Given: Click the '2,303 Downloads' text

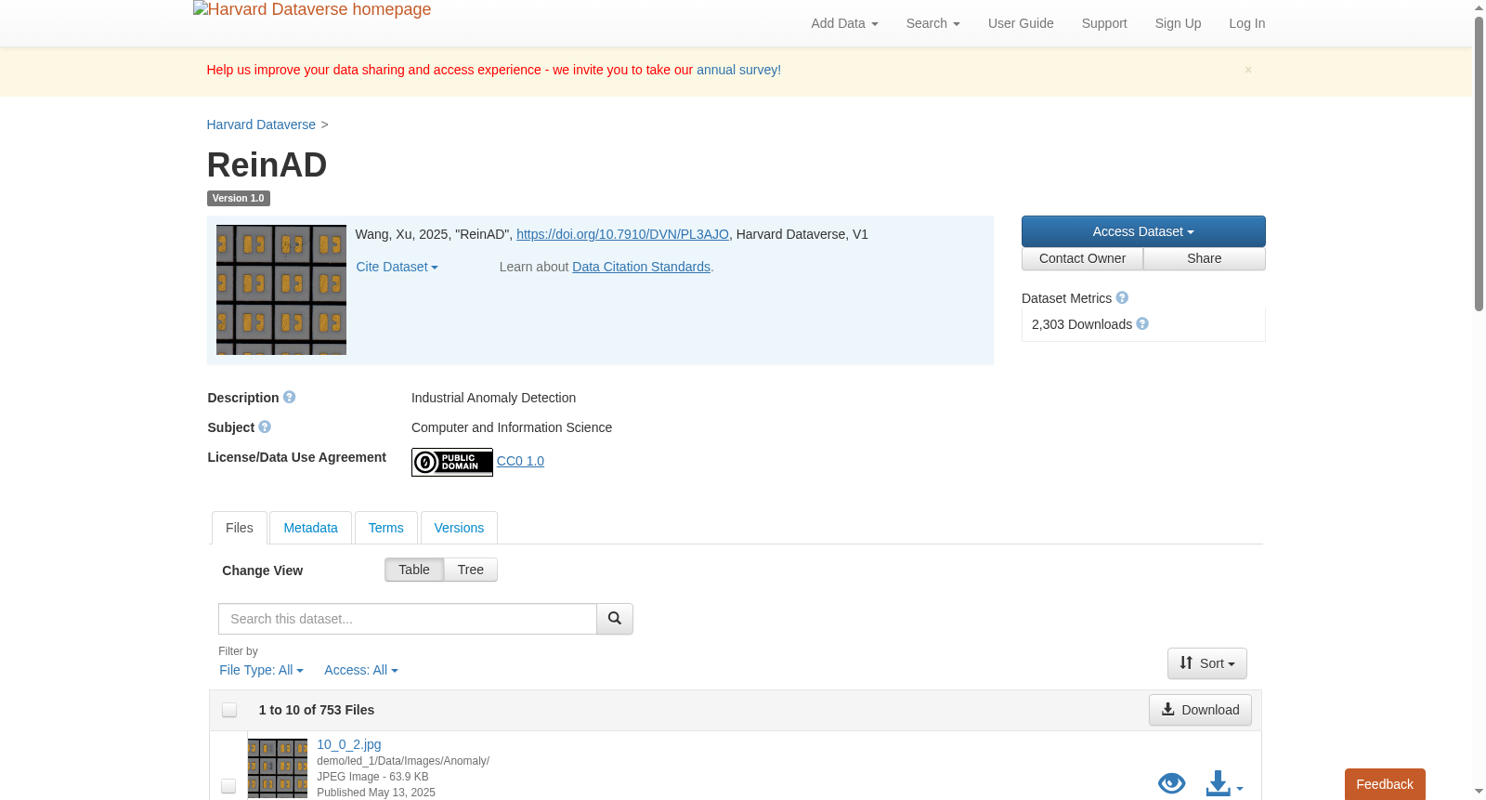Looking at the screenshot, I should (1082, 324).
